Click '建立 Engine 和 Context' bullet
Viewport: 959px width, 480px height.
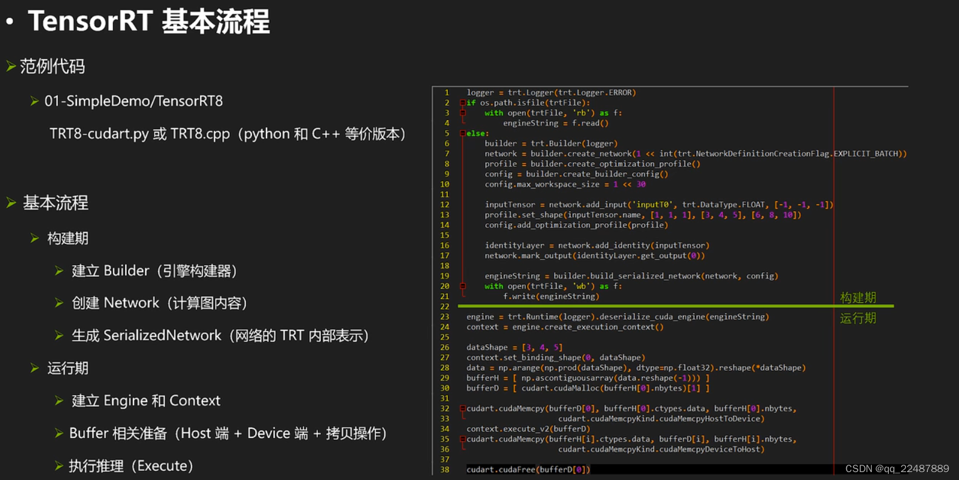pos(146,401)
